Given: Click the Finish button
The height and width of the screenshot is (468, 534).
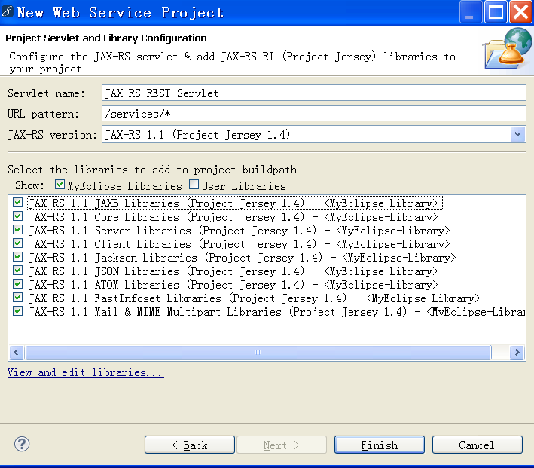Looking at the screenshot, I should (380, 445).
